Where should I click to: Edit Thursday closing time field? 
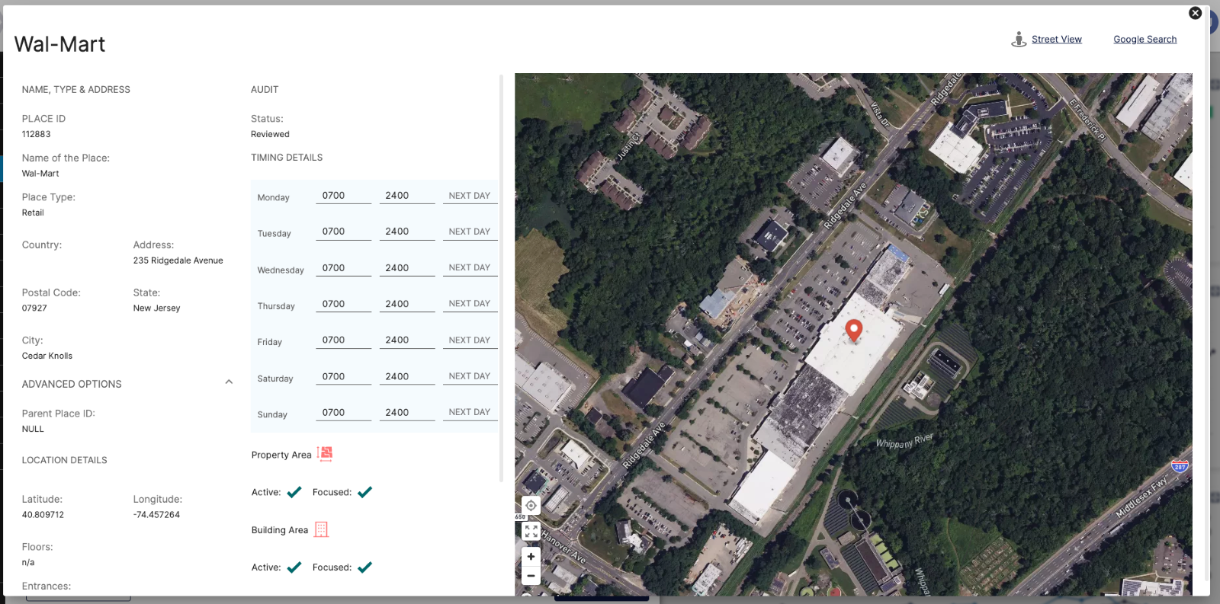coord(407,304)
